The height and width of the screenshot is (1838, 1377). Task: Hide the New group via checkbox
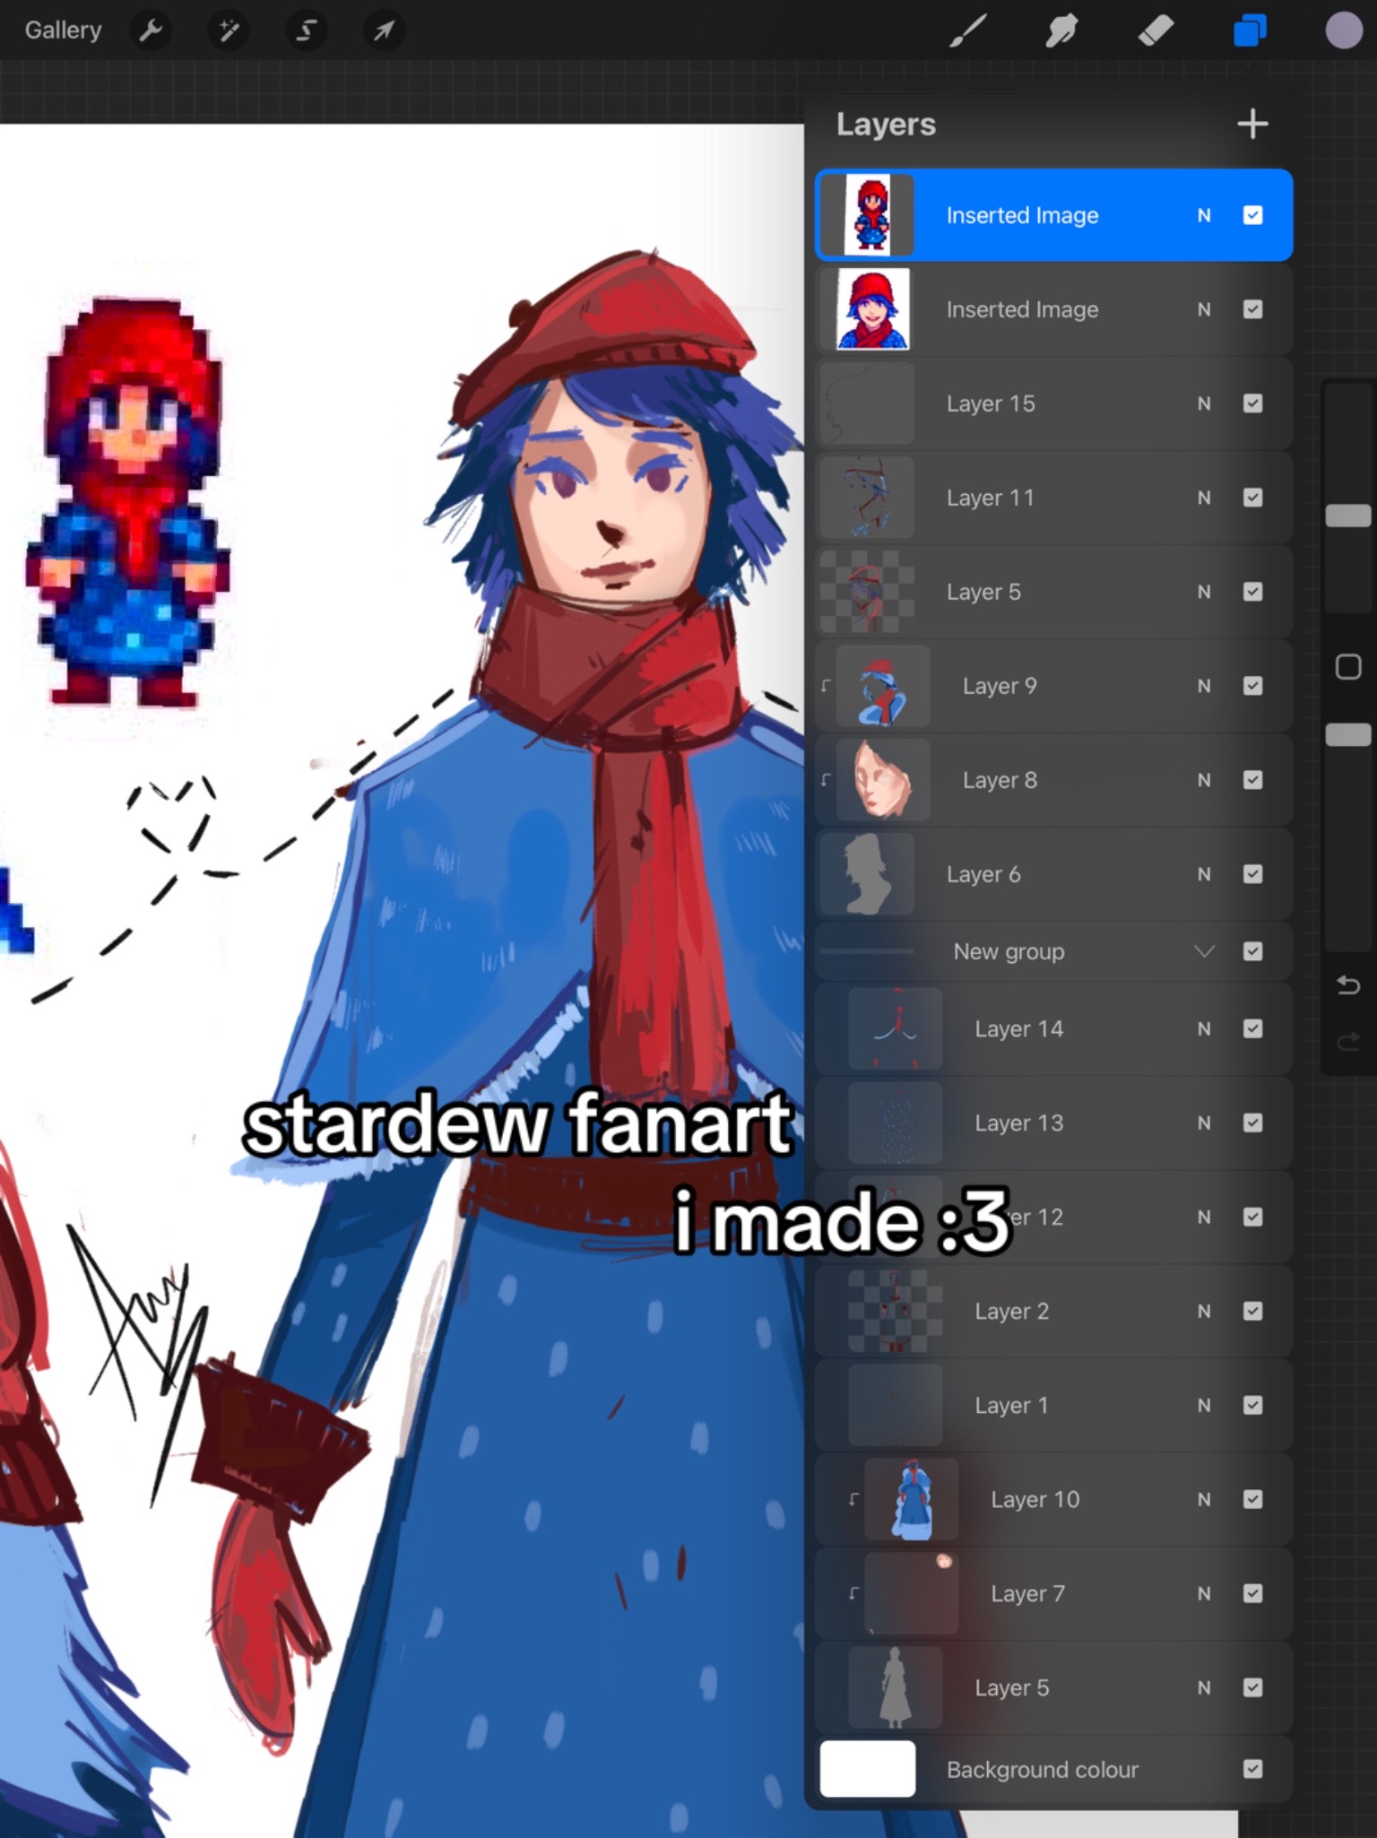coord(1252,951)
